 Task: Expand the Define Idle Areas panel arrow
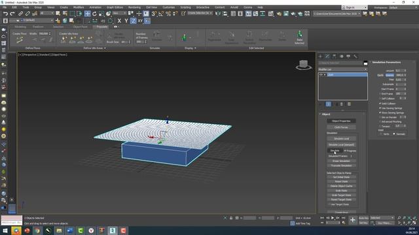[x=105, y=48]
